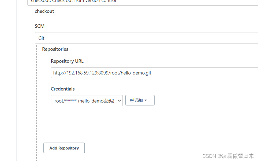Click the hello-demo.git text in URL field

[137, 73]
